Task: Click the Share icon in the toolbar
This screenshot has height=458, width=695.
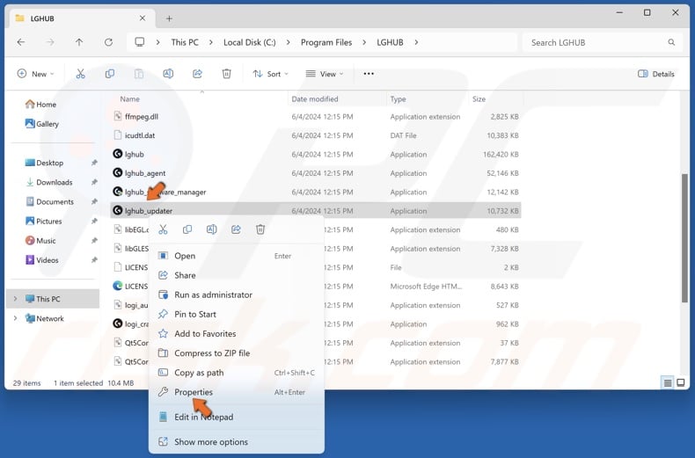Action: click(197, 74)
